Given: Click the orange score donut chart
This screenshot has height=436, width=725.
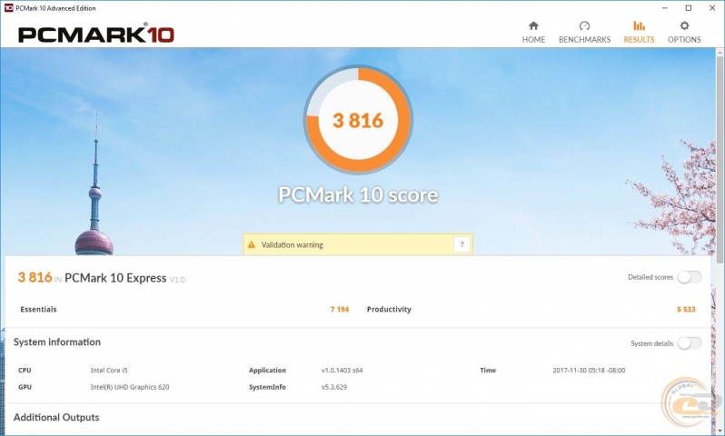Looking at the screenshot, I should pyautogui.click(x=358, y=120).
